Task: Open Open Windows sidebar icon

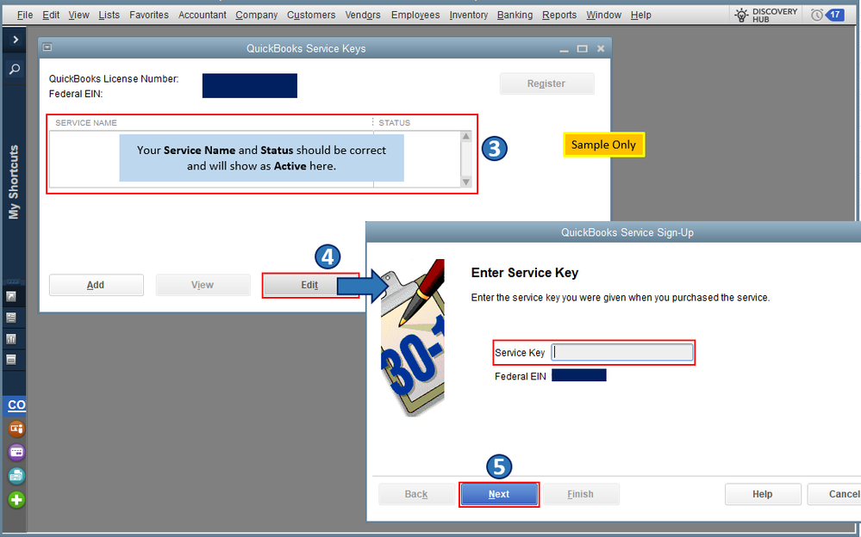Action: 11,360
